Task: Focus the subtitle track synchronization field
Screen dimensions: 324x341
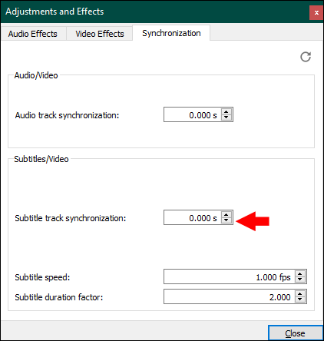Action: (x=193, y=217)
